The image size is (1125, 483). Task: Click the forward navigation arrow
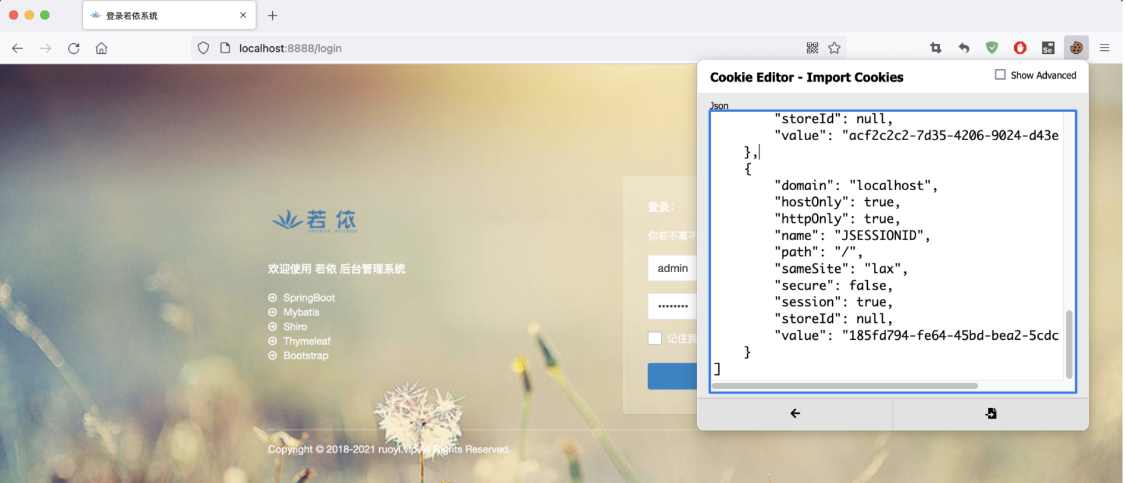point(45,48)
